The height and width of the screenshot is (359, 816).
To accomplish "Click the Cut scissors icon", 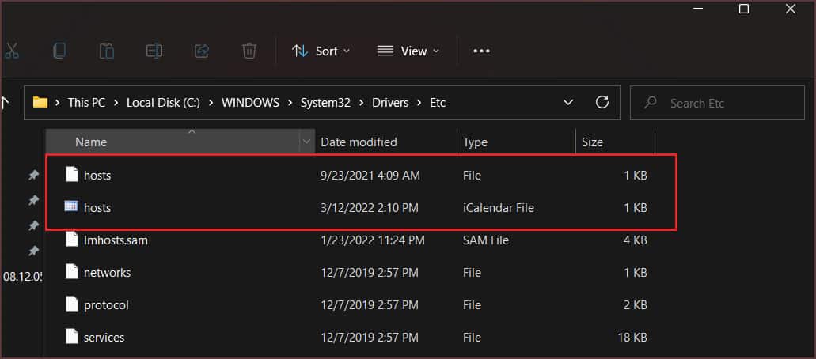I will tap(11, 51).
